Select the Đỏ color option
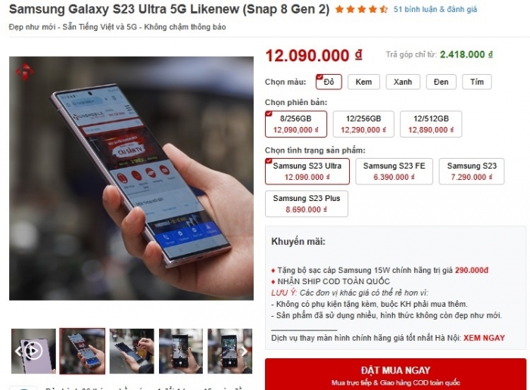This screenshot has width=530, height=390. (329, 82)
